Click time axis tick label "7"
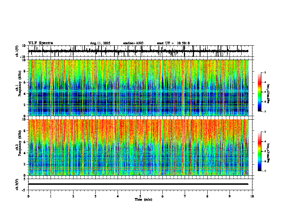Image resolution: width=284 pixels, height=220 pixels. [185, 196]
